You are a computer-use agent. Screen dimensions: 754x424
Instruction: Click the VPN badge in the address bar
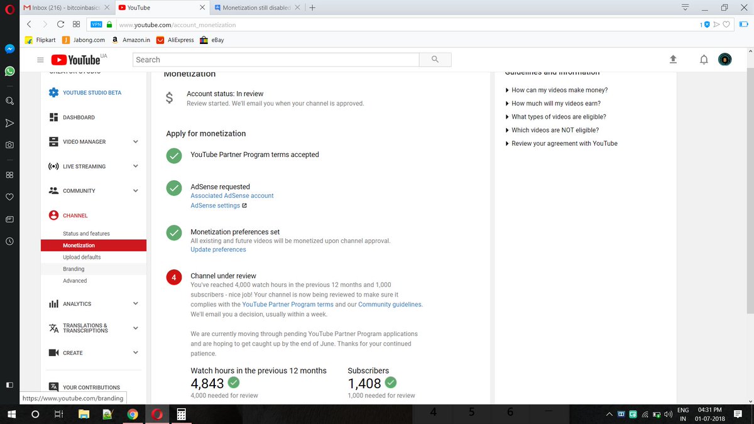coord(96,24)
